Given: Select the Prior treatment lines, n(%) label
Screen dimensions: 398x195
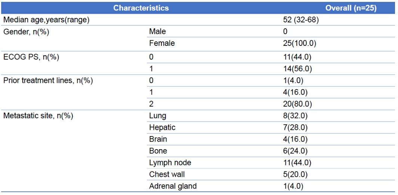Looking at the screenshot, I should pos(48,81).
